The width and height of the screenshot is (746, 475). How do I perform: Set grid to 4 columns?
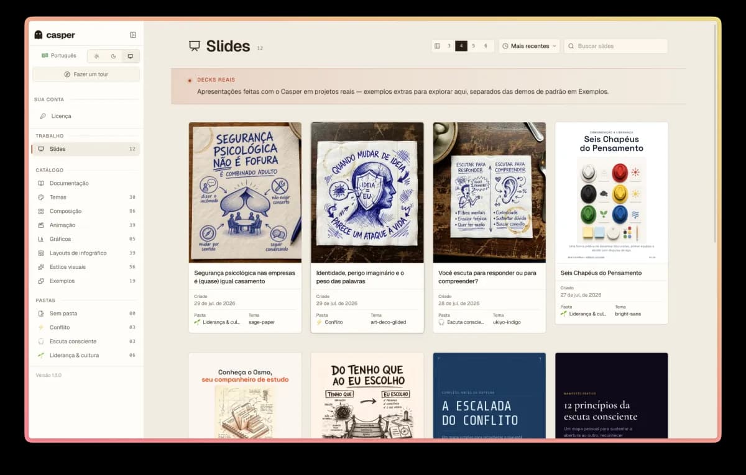pos(461,46)
